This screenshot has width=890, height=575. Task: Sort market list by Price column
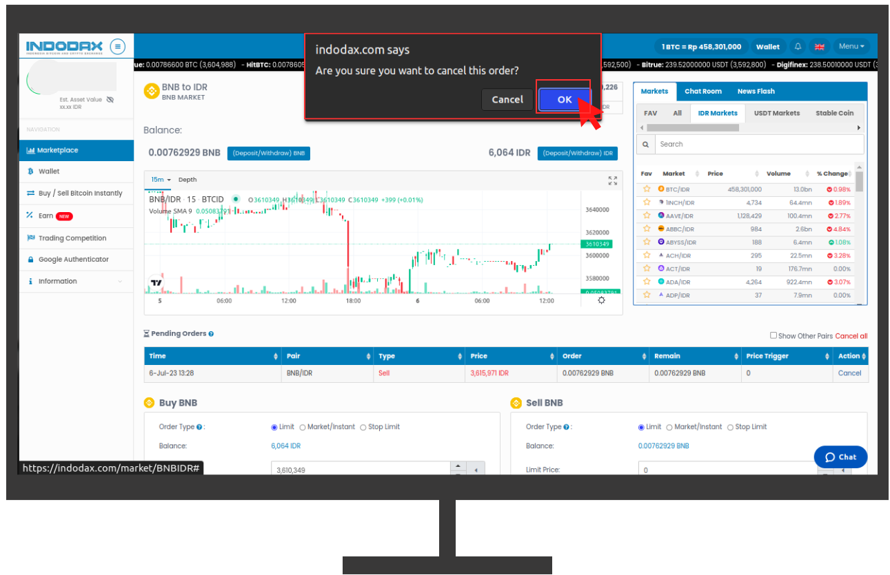pos(733,174)
